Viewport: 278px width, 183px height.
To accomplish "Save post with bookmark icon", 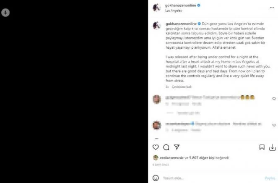I will 262,147.
